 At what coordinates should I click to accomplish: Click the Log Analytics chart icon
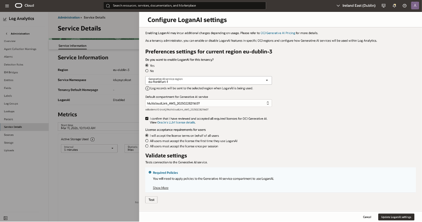(x=5, y=19)
